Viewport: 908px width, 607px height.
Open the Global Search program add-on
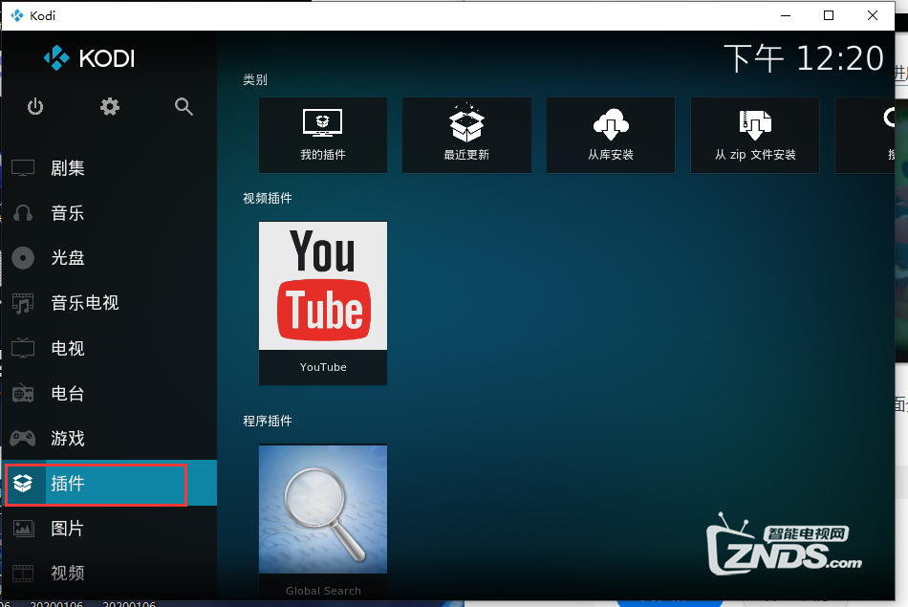pyautogui.click(x=323, y=521)
